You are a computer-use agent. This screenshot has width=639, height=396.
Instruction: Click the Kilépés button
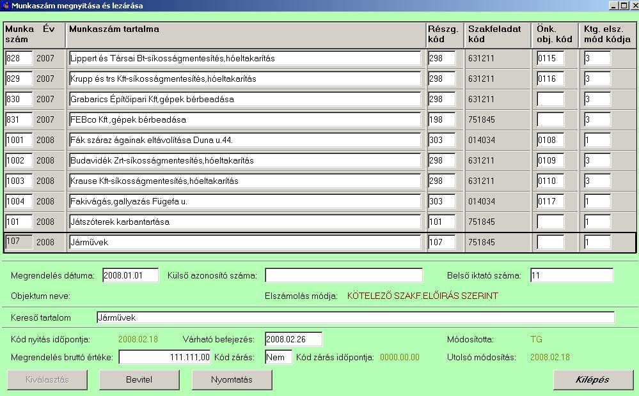[593, 380]
